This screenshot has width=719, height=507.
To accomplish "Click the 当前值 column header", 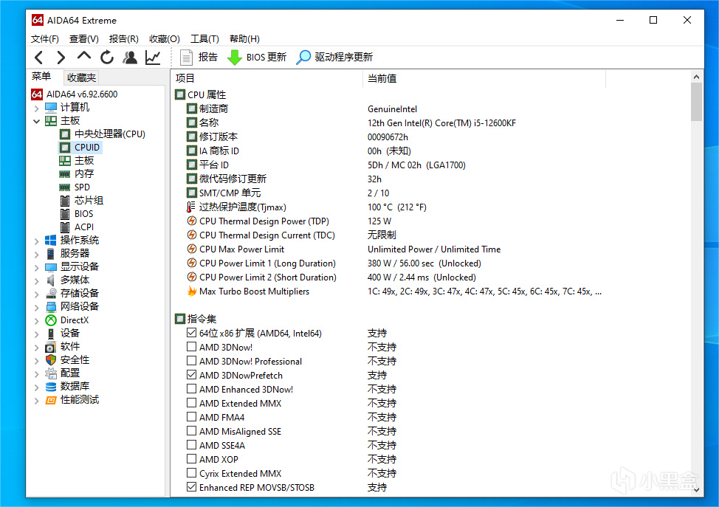I will (484, 78).
